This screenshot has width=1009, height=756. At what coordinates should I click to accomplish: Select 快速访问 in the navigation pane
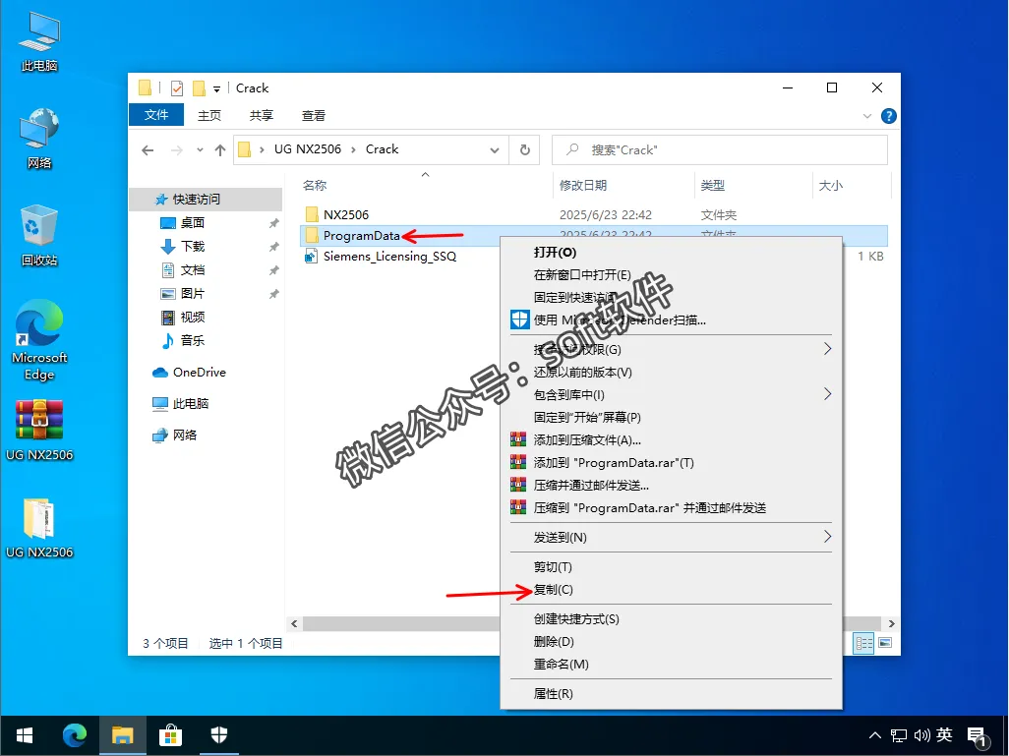pos(207,200)
